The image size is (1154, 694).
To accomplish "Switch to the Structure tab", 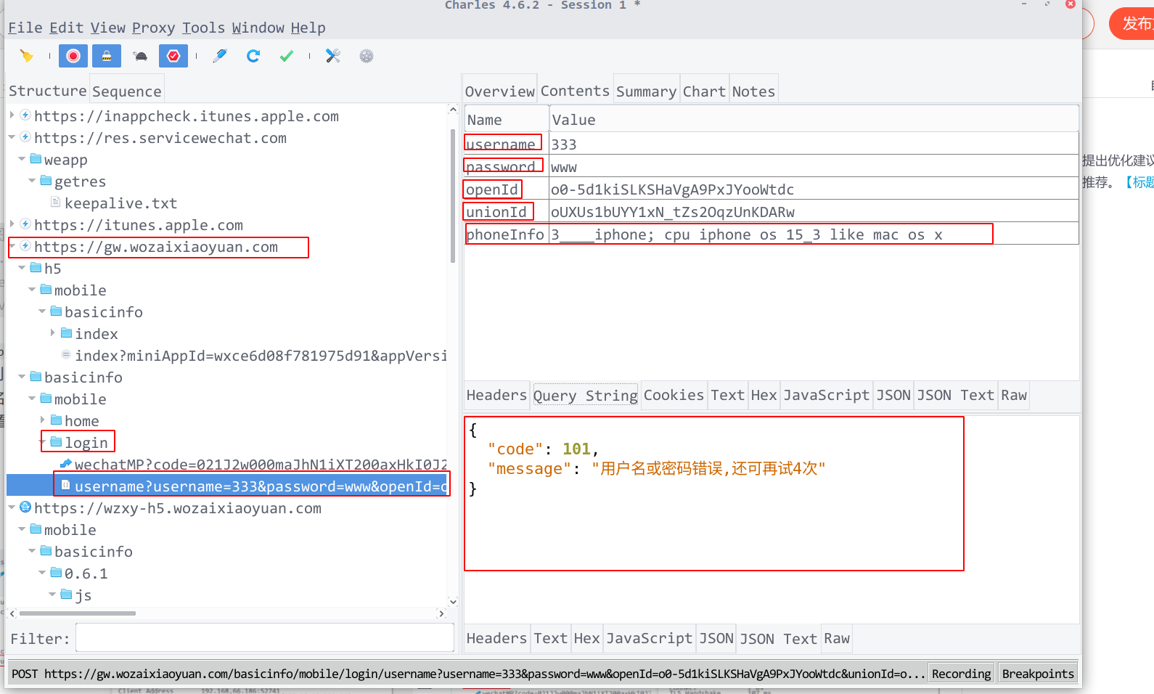I will (48, 91).
